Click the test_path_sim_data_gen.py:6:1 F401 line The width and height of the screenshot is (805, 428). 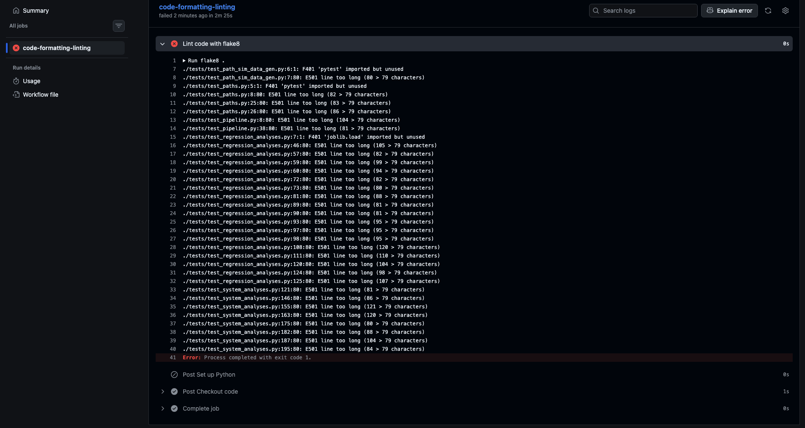point(293,69)
